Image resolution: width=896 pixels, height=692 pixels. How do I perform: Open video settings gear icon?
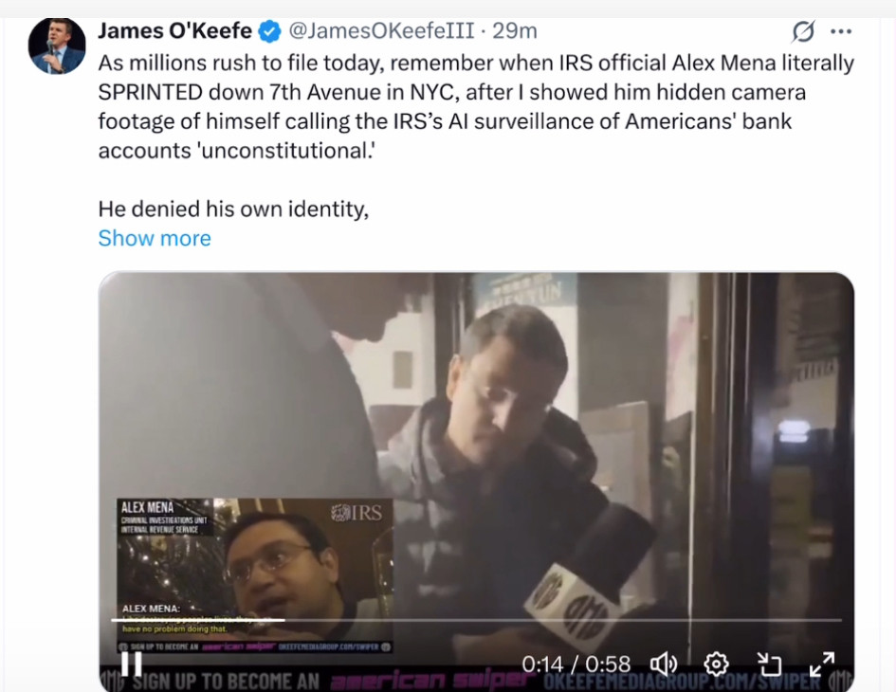click(x=716, y=664)
